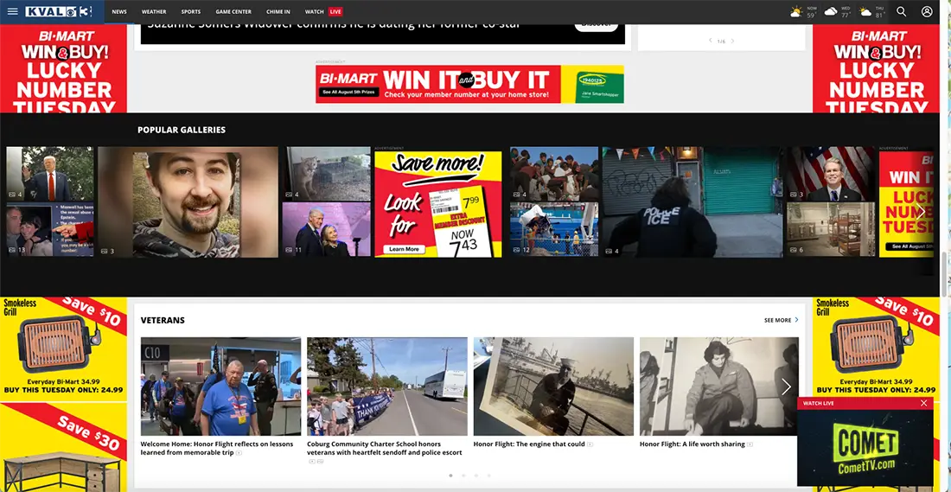
Task: Open the search magnifier icon
Action: (x=901, y=11)
